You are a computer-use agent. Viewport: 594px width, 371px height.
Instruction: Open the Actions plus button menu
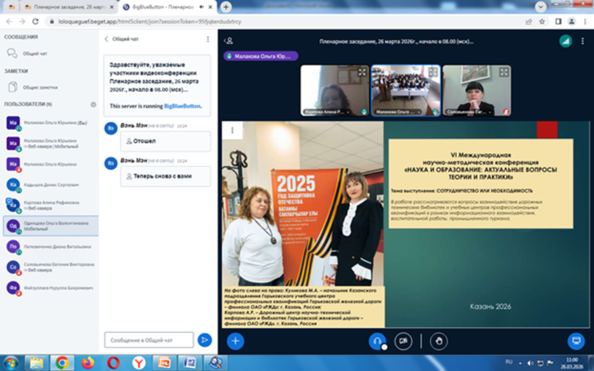235,341
